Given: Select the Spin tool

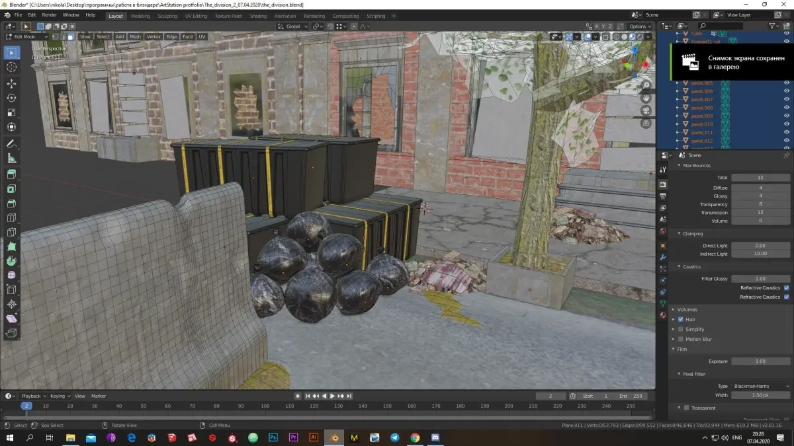Looking at the screenshot, I should pyautogui.click(x=12, y=261).
